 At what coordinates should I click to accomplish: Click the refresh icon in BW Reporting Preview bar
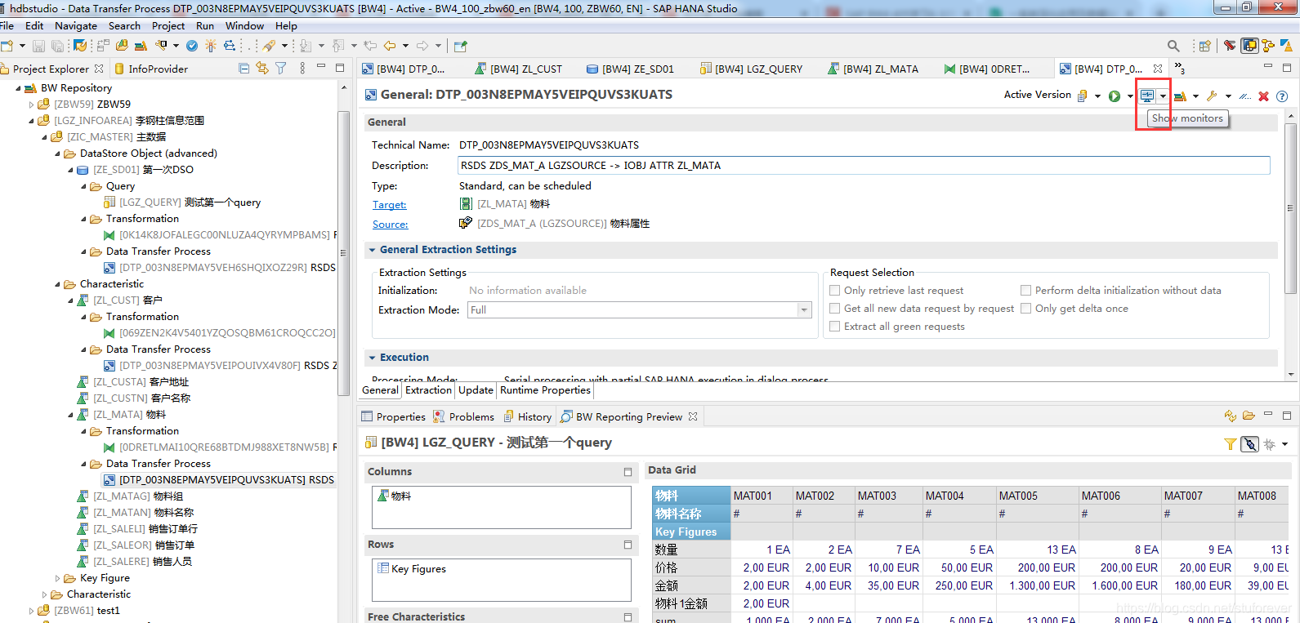pyautogui.click(x=1231, y=416)
